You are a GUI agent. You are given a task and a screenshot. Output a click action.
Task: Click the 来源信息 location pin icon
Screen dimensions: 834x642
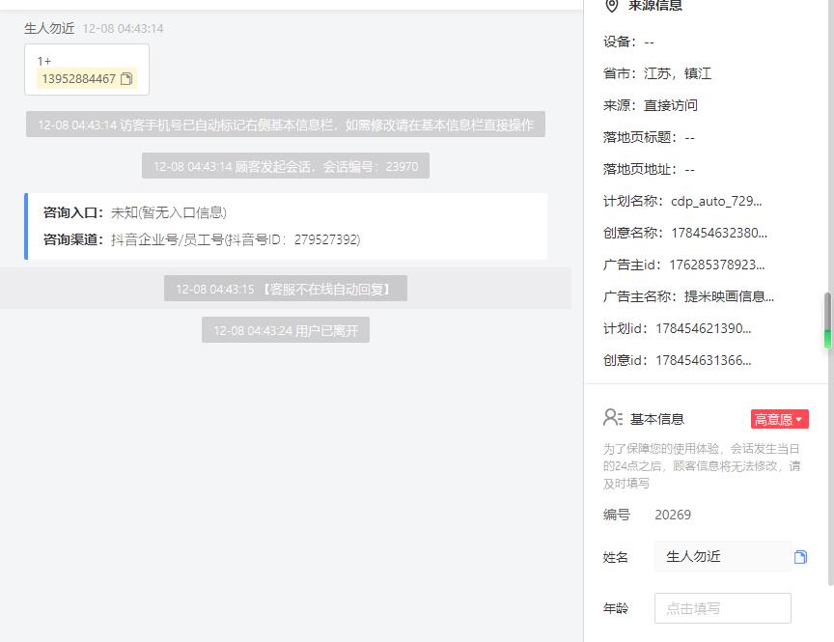point(612,6)
